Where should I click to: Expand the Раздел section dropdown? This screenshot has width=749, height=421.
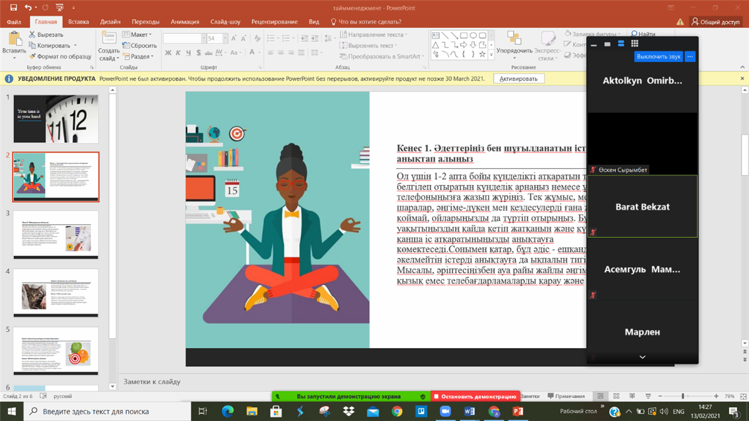139,56
